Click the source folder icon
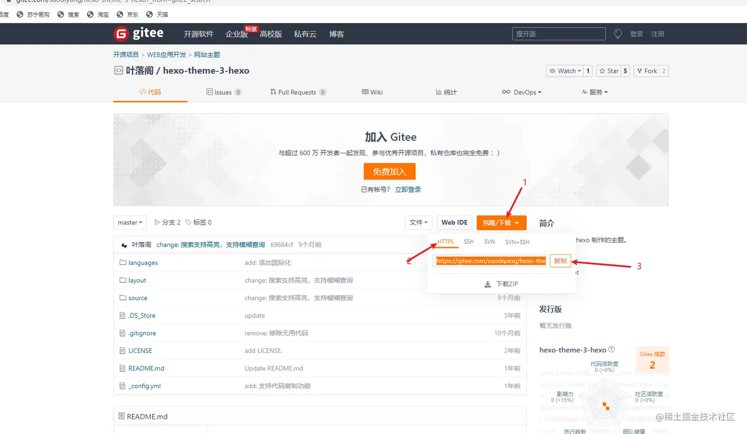Screen dimensions: 747x434 click(x=123, y=298)
